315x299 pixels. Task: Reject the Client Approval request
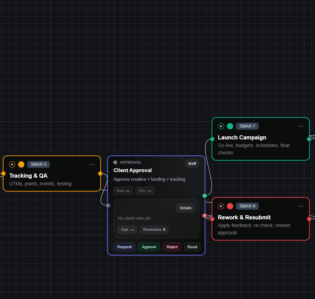pyautogui.click(x=172, y=247)
